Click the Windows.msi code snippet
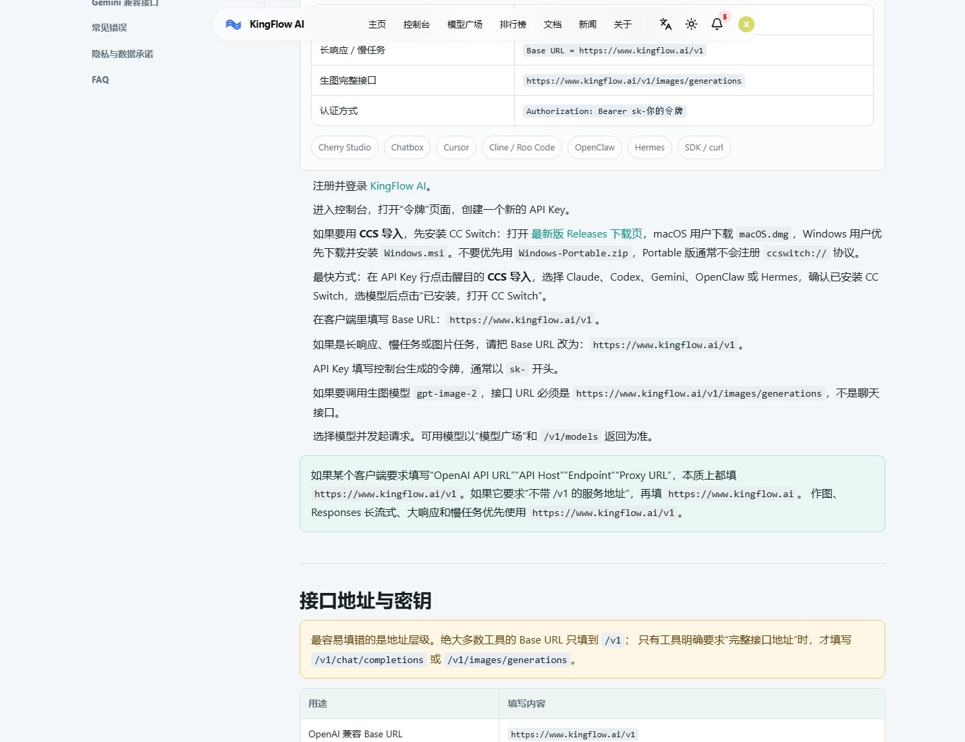The height and width of the screenshot is (742, 965). click(414, 254)
